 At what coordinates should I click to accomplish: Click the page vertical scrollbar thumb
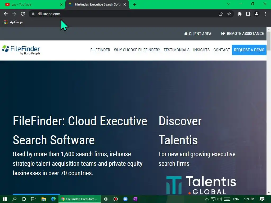click(x=269, y=41)
